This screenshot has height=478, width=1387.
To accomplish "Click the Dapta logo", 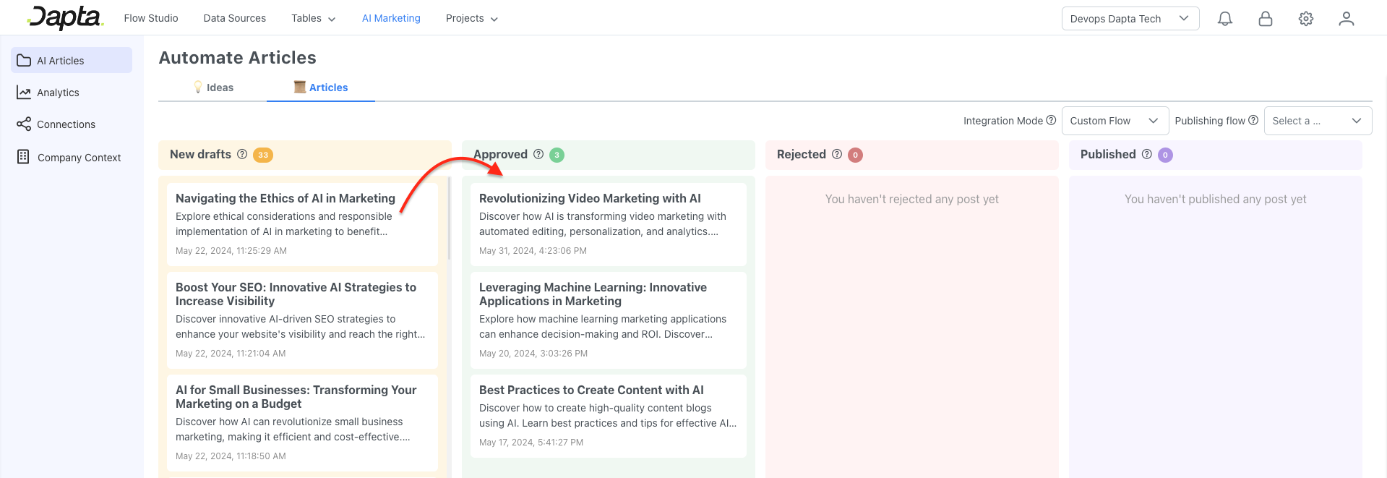I will click(65, 17).
